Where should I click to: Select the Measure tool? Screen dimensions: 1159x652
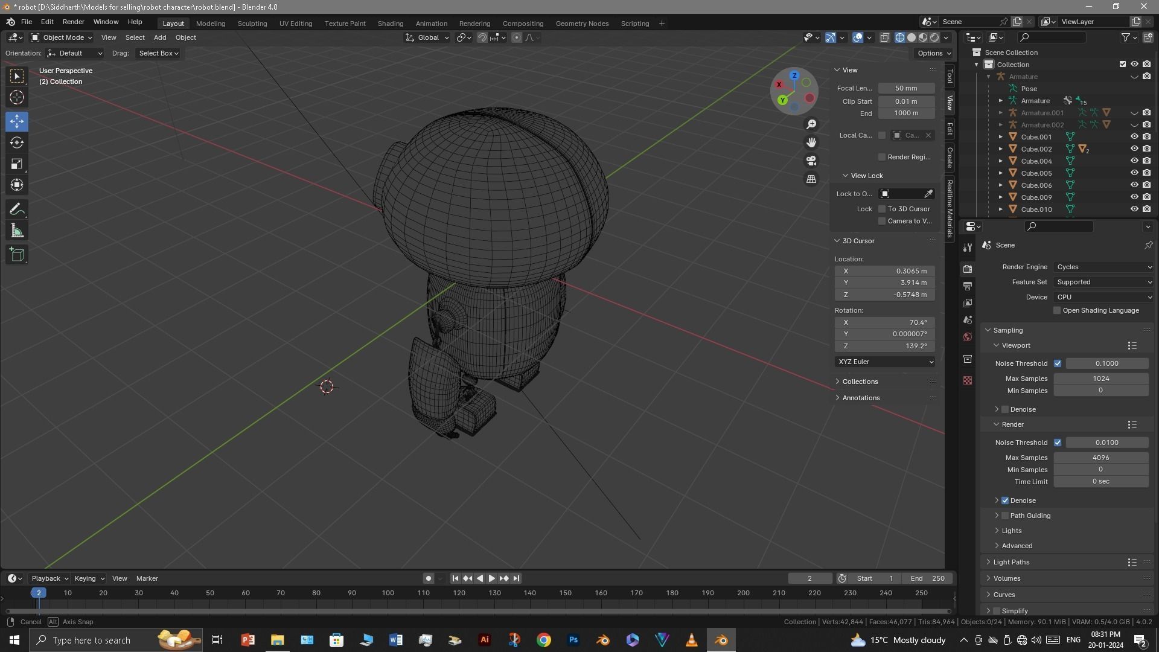(17, 231)
